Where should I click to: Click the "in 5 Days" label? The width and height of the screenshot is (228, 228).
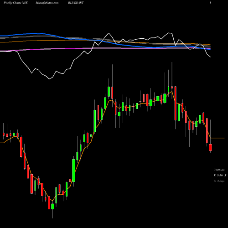[x=219, y=181]
